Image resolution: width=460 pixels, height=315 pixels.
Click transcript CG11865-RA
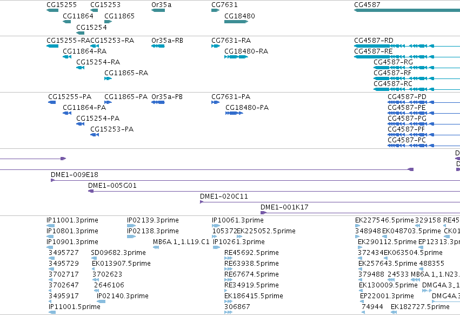tap(108, 78)
